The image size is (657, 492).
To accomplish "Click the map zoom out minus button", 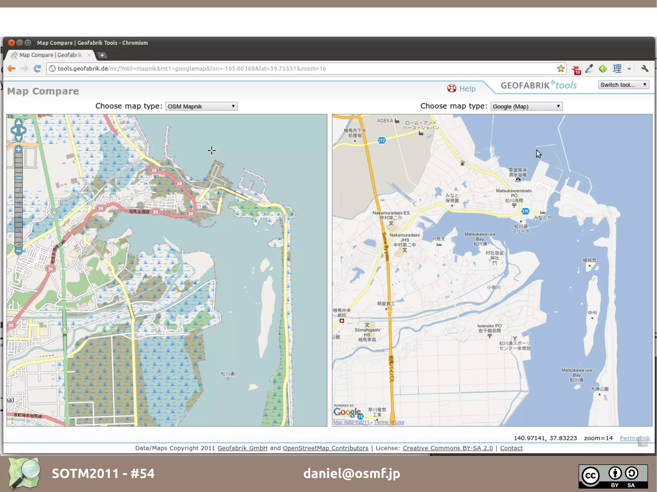I will tap(19, 251).
